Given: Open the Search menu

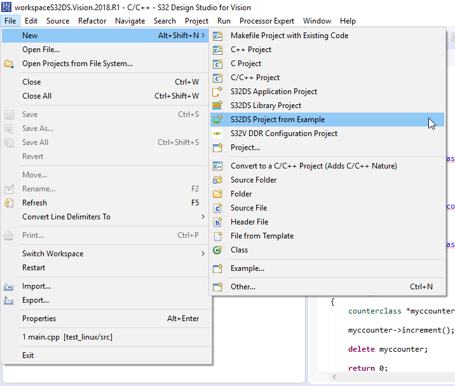Looking at the screenshot, I should (165, 21).
